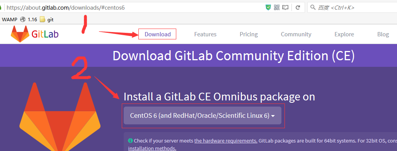Open the WAMP bookmark
Viewport: 397px width, 151px height.
click(10, 19)
